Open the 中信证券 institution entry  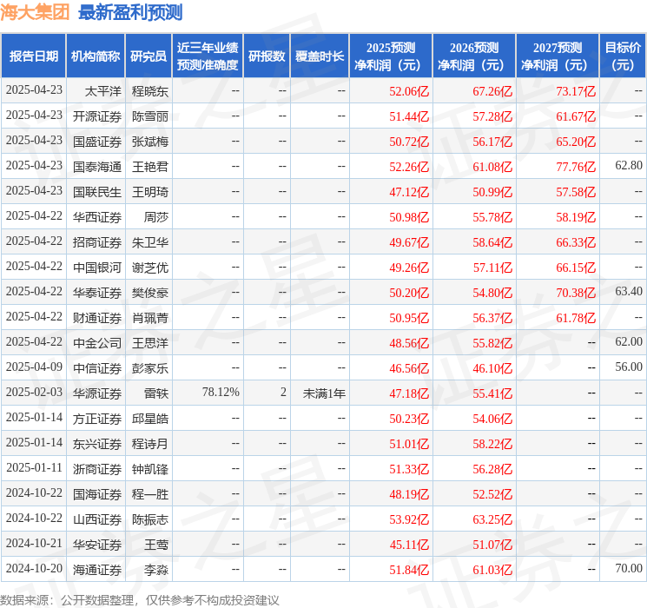(96, 367)
